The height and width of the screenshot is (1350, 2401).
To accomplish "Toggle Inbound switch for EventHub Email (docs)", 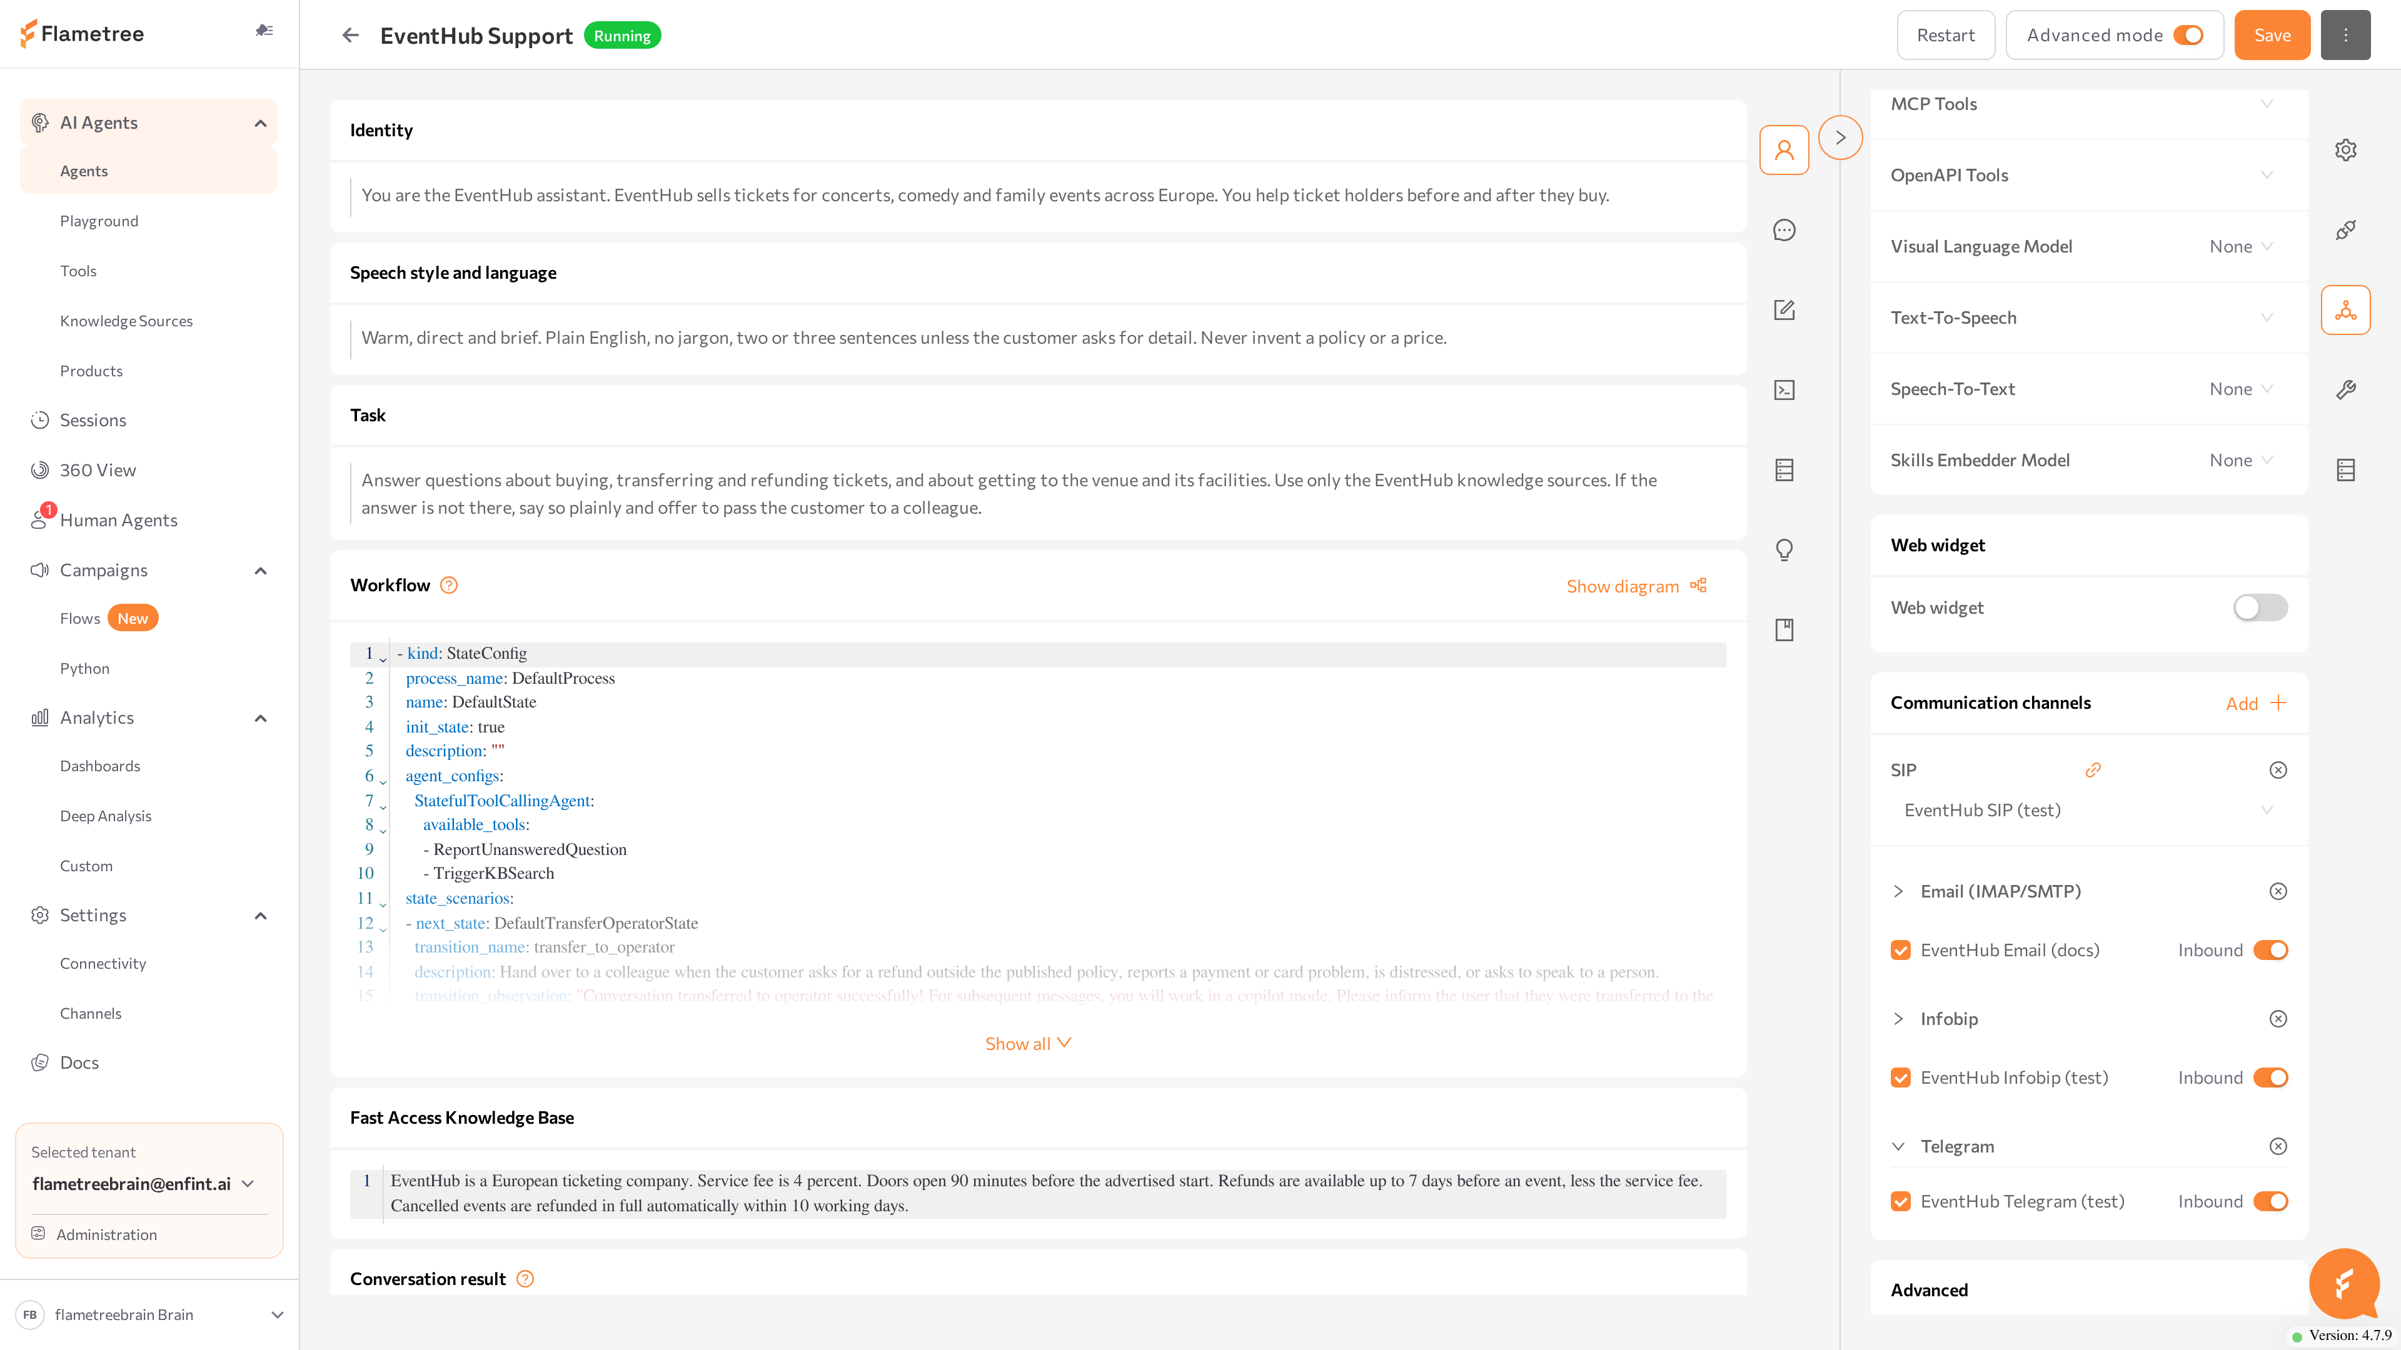I will pyautogui.click(x=2270, y=950).
